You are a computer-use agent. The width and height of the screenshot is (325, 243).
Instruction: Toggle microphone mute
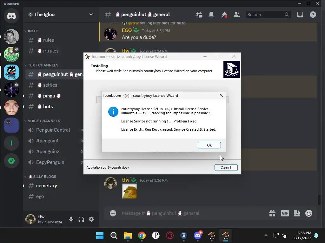71,219
